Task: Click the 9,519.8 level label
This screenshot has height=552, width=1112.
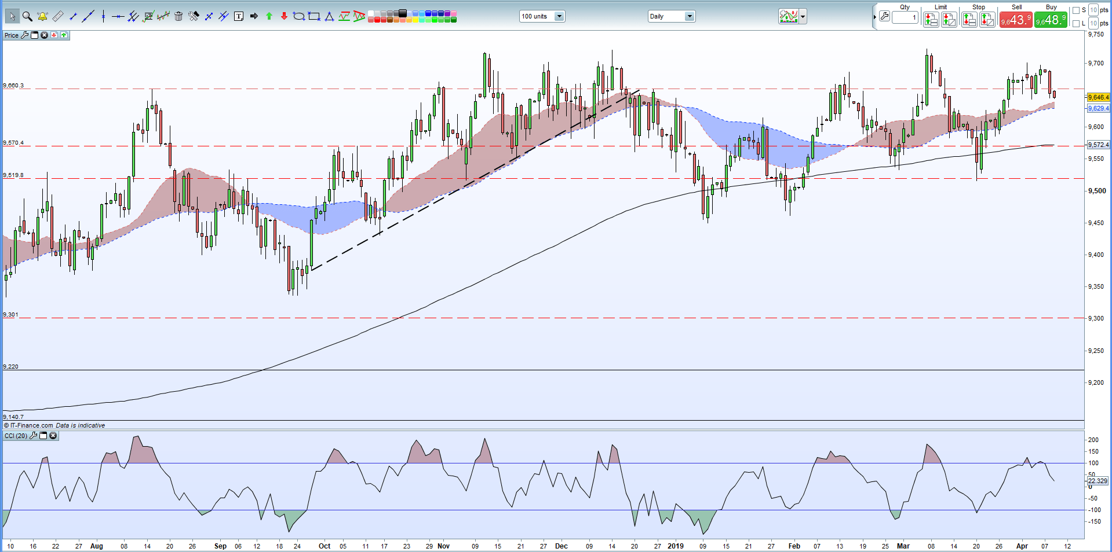Action: tap(14, 175)
